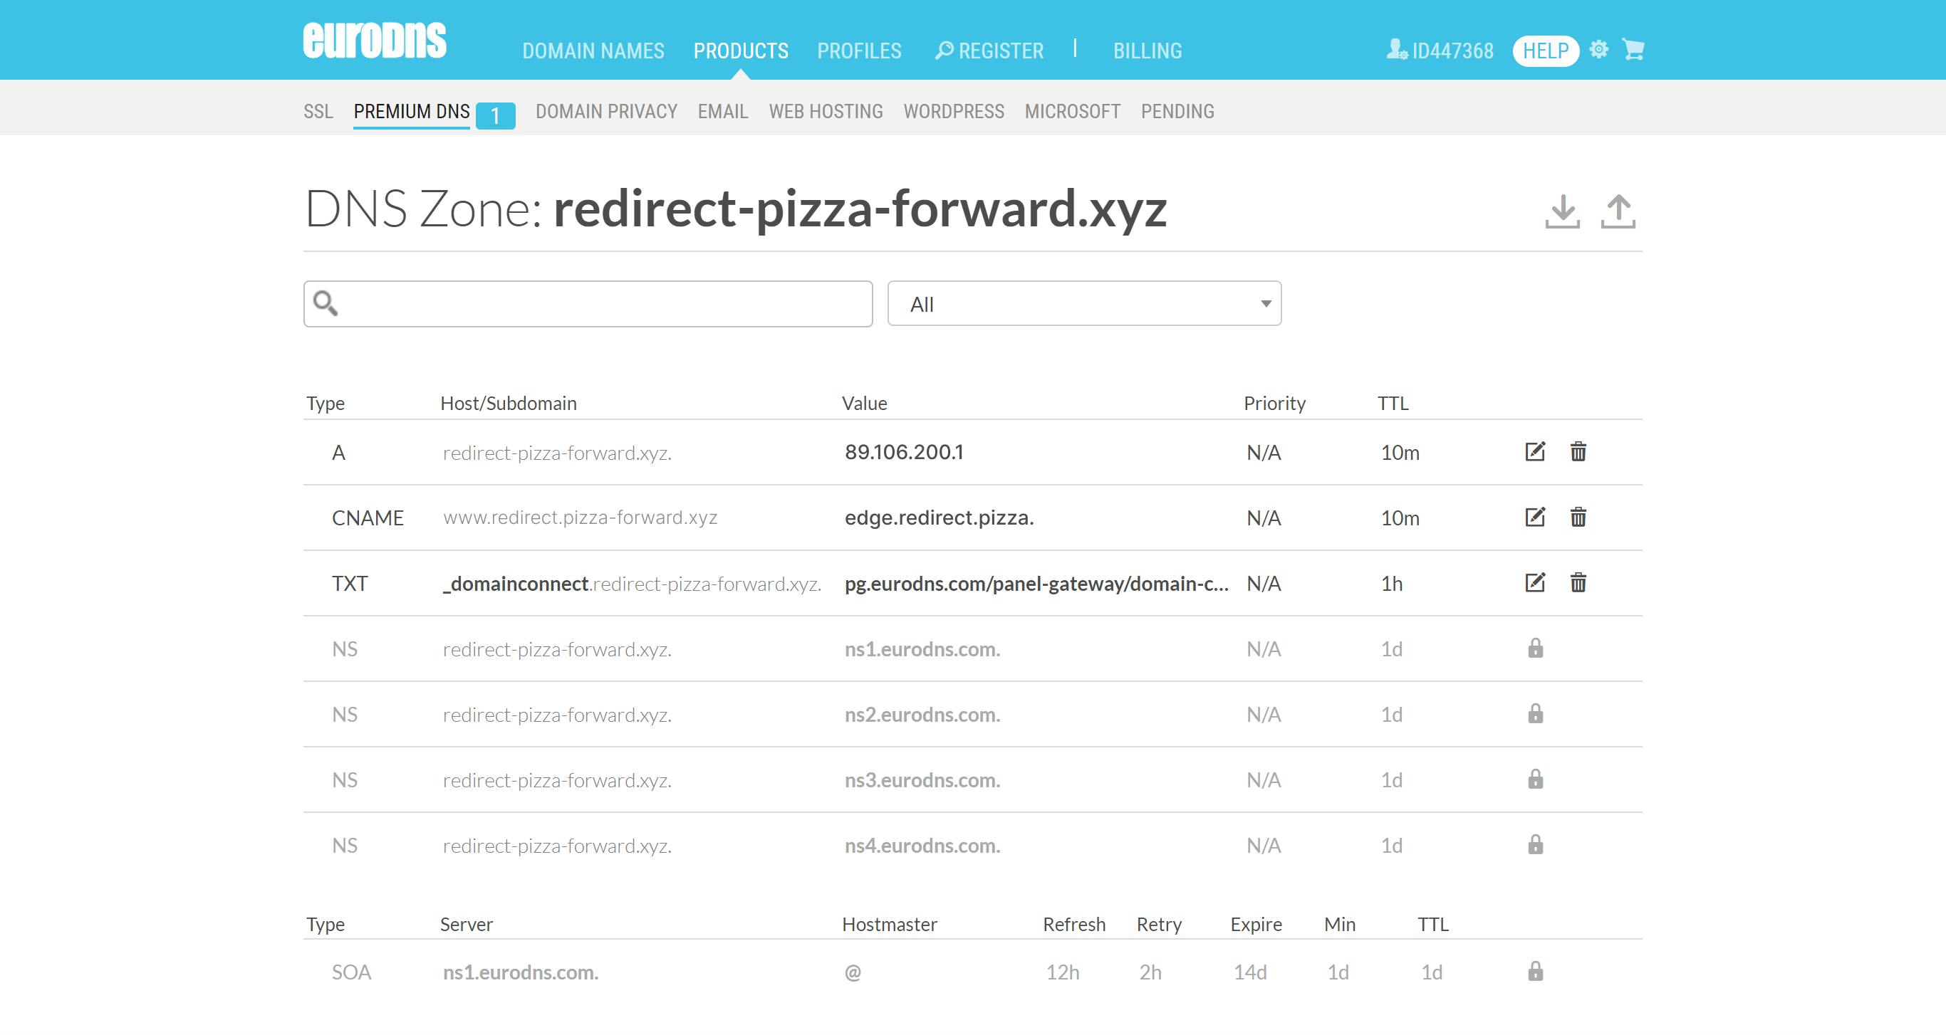Open the shopping cart
Screen dimensions: 1946x1035
(x=1633, y=50)
